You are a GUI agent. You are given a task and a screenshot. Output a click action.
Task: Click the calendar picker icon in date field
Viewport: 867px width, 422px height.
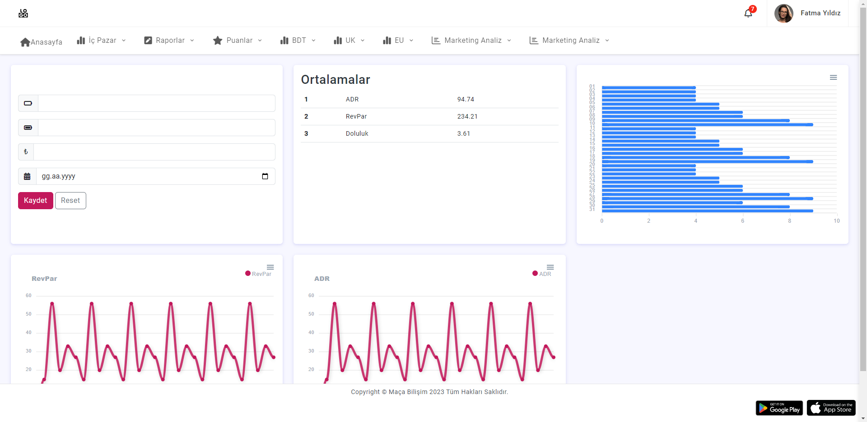coord(265,176)
